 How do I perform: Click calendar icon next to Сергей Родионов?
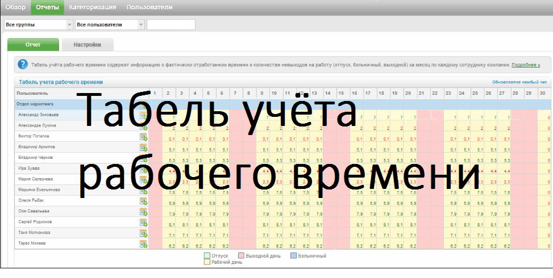pyautogui.click(x=144, y=223)
